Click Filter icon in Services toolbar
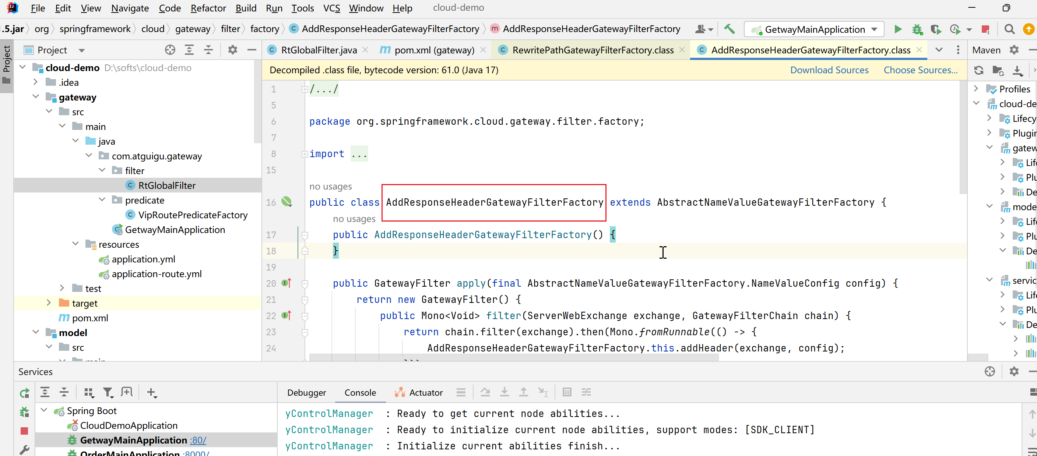Image resolution: width=1037 pixels, height=456 pixels. click(x=108, y=392)
